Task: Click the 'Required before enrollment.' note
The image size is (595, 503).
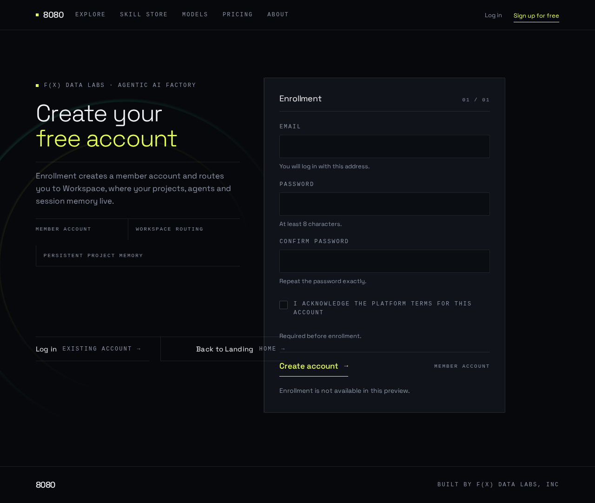Action: coord(320,336)
